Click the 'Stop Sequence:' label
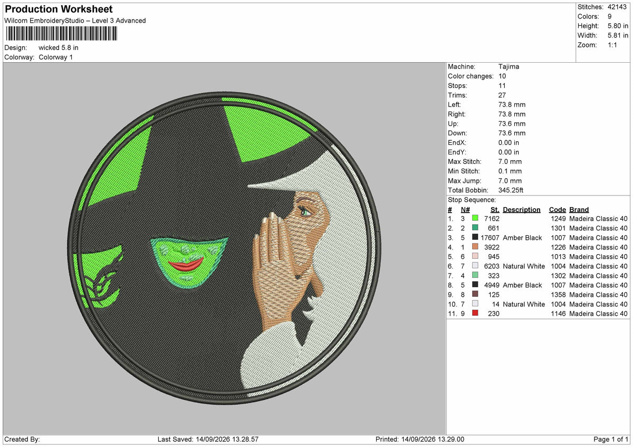The height and width of the screenshot is (447, 633). (472, 200)
